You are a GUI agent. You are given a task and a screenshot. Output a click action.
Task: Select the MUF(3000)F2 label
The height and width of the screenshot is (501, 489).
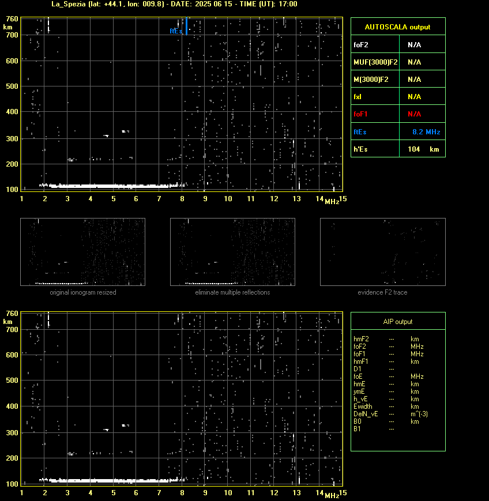375,62
